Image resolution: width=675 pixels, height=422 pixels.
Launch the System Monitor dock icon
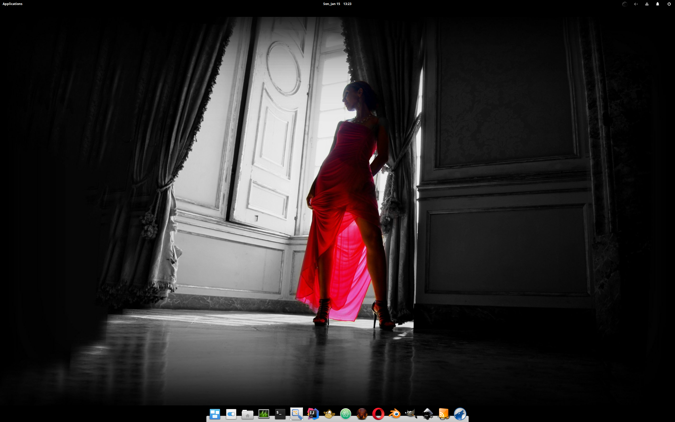[264, 414]
